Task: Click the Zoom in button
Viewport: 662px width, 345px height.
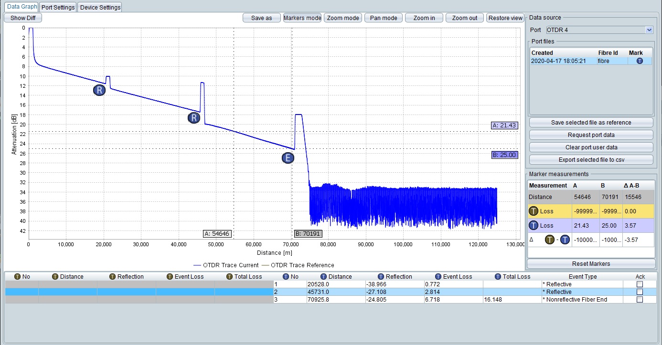Action: point(424,18)
